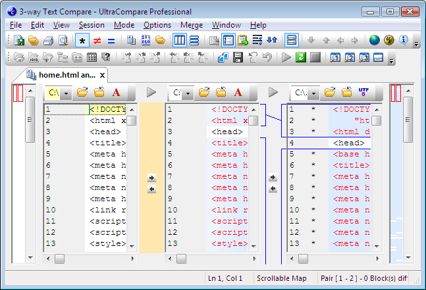Open the Options menu
Viewport: 426px width, 290px height.
157,25
